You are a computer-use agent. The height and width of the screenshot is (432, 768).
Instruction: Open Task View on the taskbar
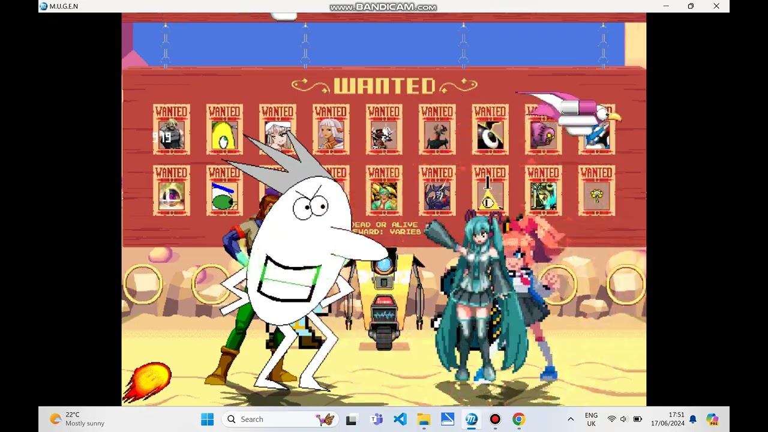(x=352, y=419)
